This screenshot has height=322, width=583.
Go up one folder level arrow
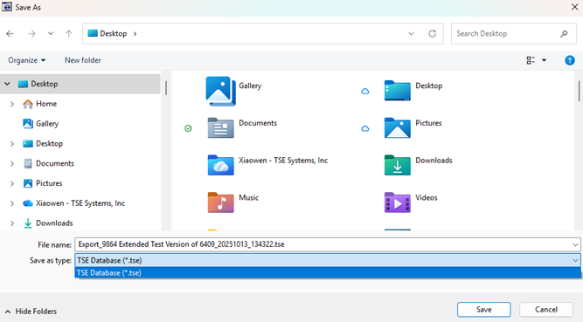point(69,34)
